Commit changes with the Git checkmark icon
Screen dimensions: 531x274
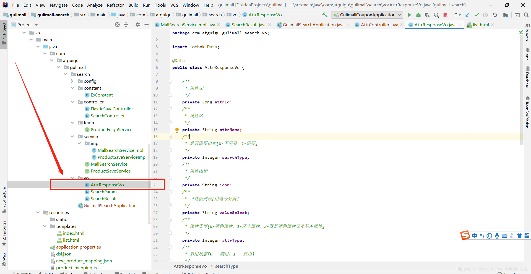point(477,15)
